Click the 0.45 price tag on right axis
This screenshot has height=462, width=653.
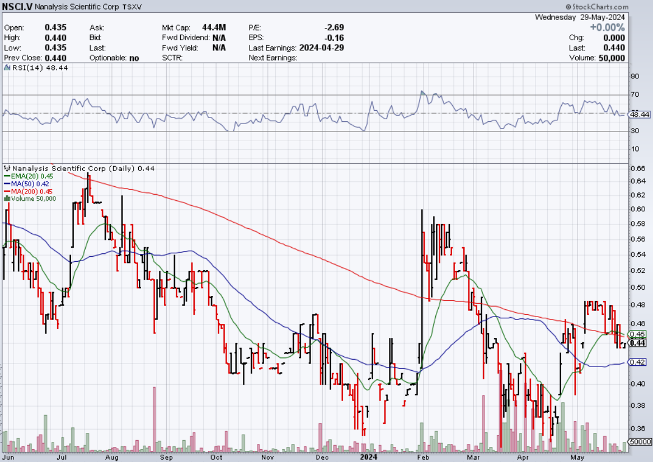tap(637, 334)
